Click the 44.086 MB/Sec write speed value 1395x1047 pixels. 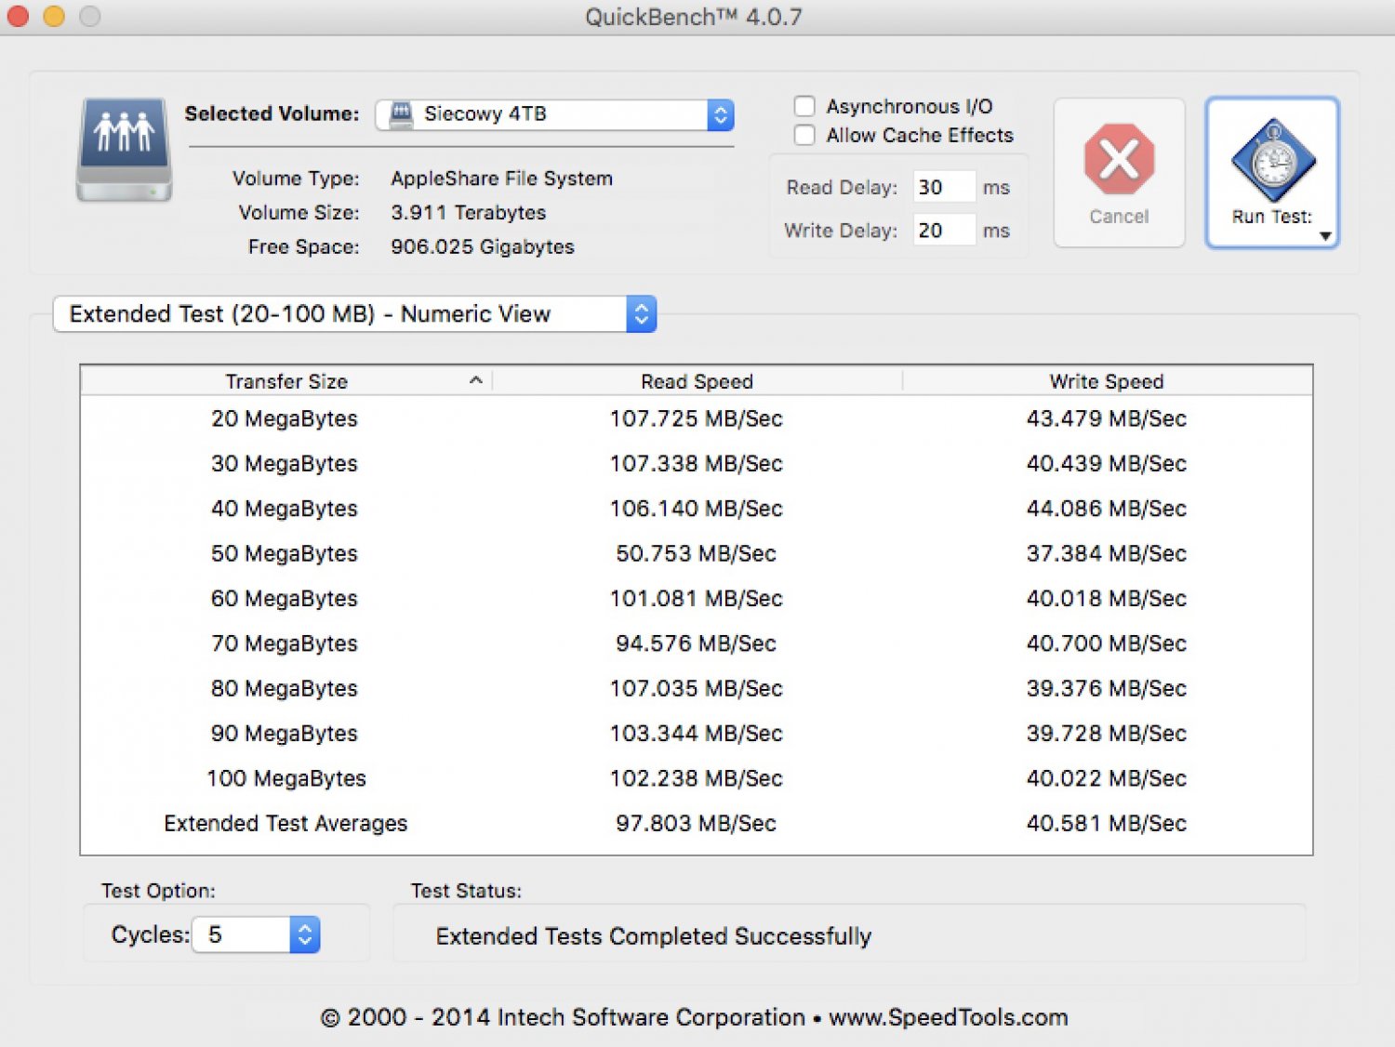(x=1107, y=509)
